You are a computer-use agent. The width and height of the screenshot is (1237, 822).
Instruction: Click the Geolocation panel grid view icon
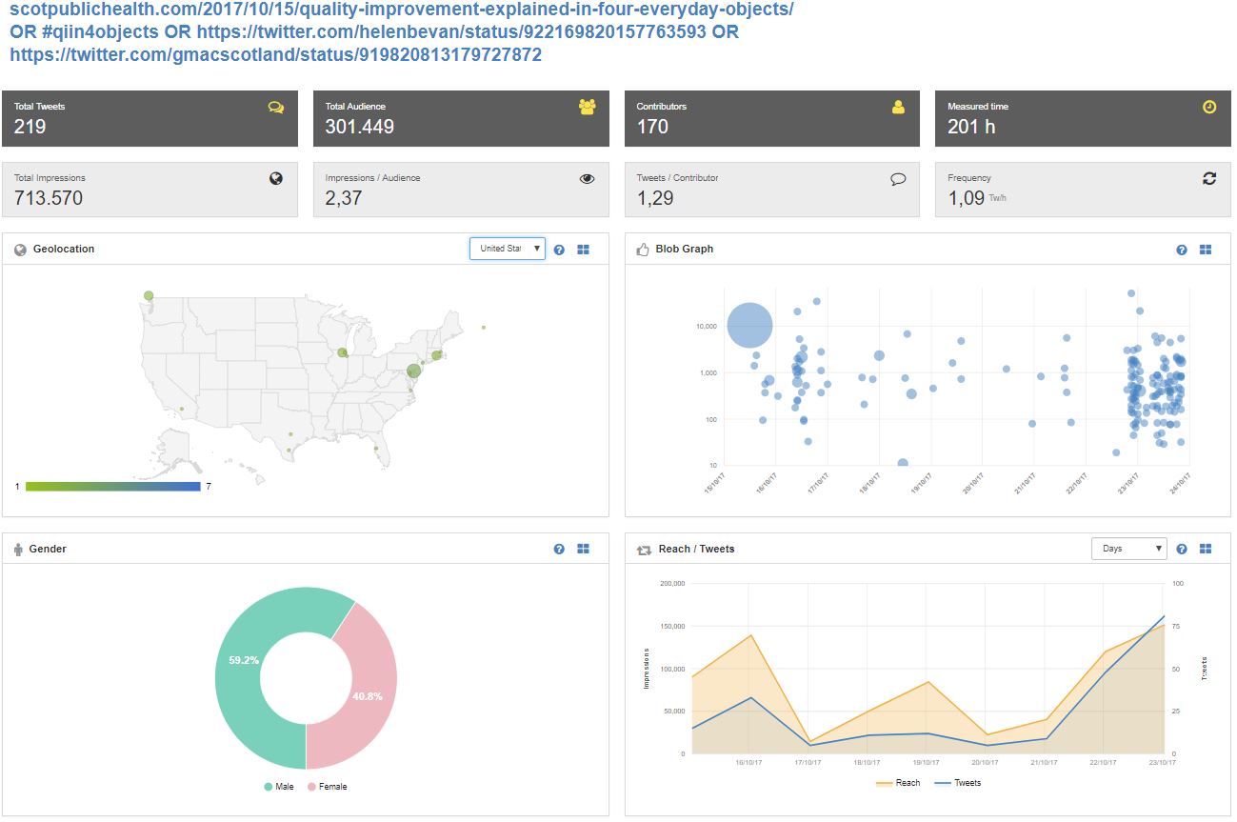pos(584,250)
